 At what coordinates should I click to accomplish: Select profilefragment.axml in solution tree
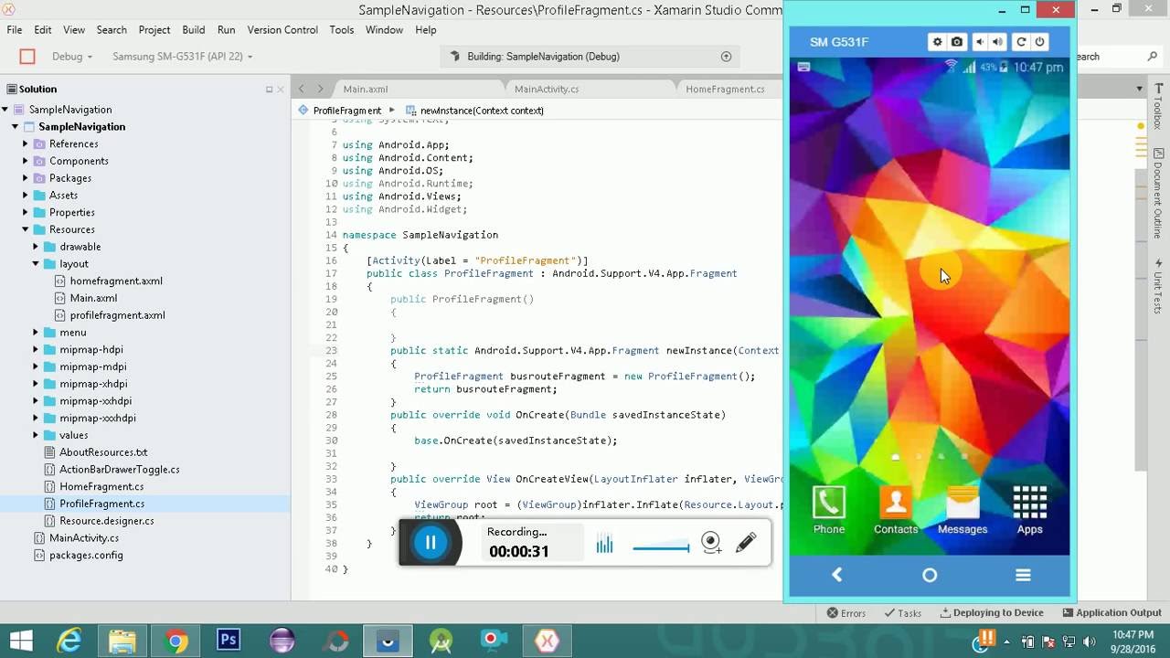click(118, 315)
